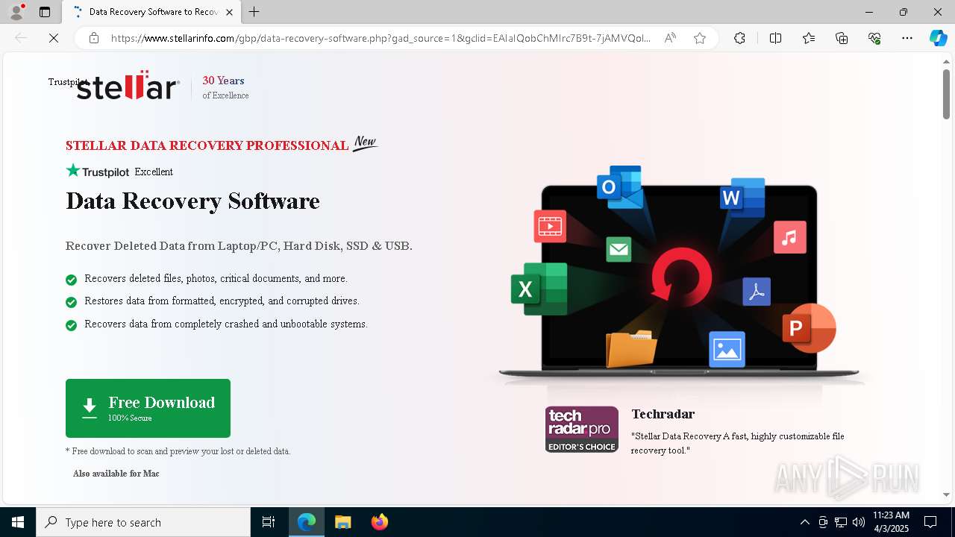Click the red recovery arrow icon
Viewport: 955px width, 537px height.
681,276
